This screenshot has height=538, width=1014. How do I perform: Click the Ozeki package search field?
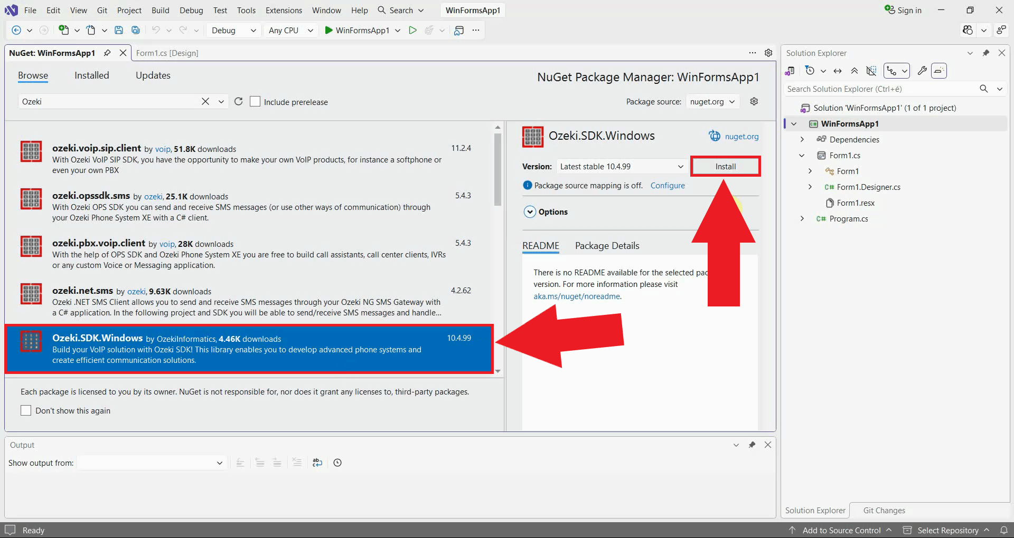click(x=110, y=101)
